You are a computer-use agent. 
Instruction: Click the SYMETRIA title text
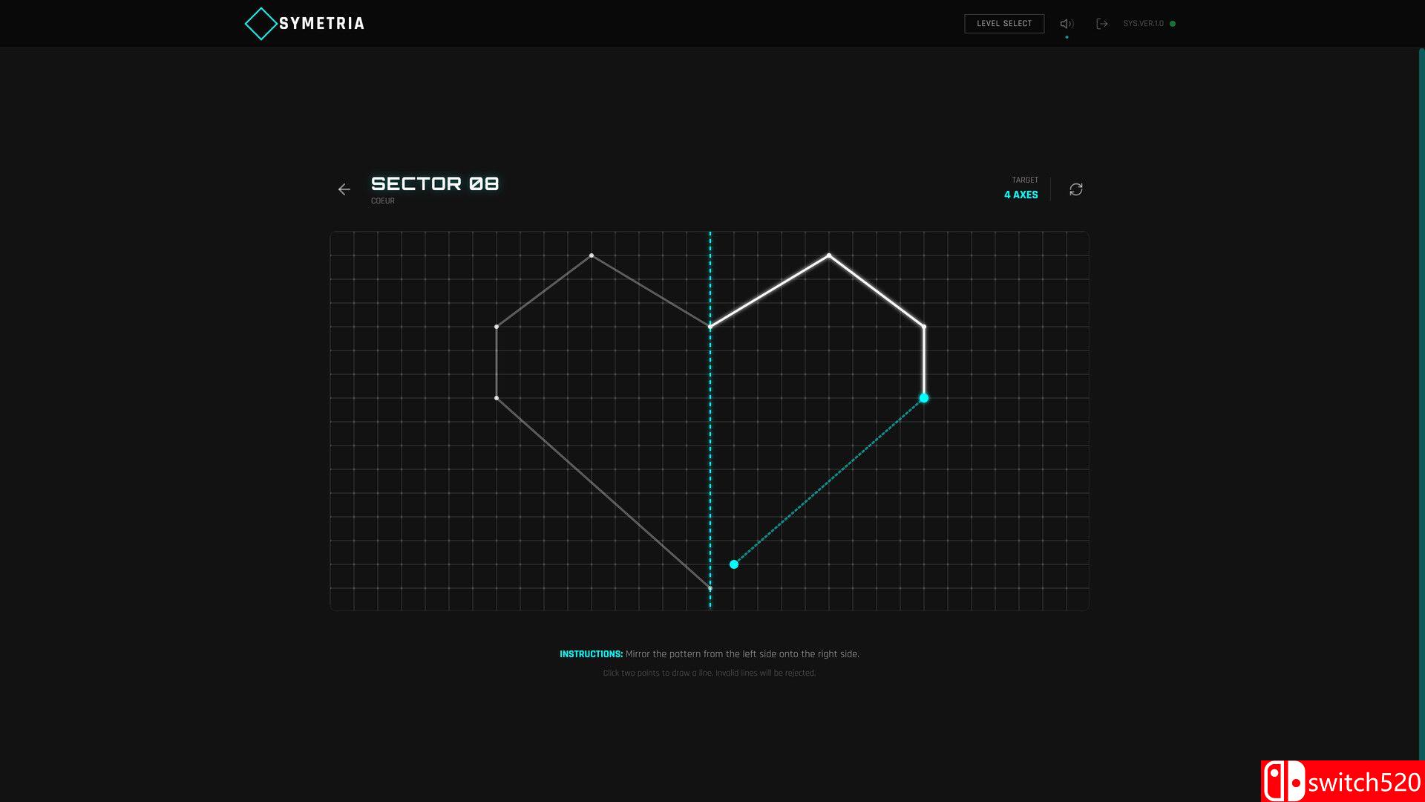coord(321,24)
